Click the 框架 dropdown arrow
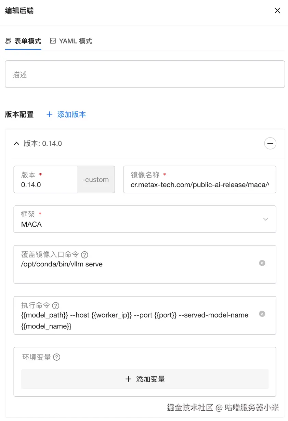Viewport: 288px width, 421px height. (x=266, y=219)
